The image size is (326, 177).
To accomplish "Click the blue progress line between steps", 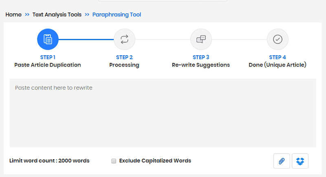I will [x=86, y=39].
